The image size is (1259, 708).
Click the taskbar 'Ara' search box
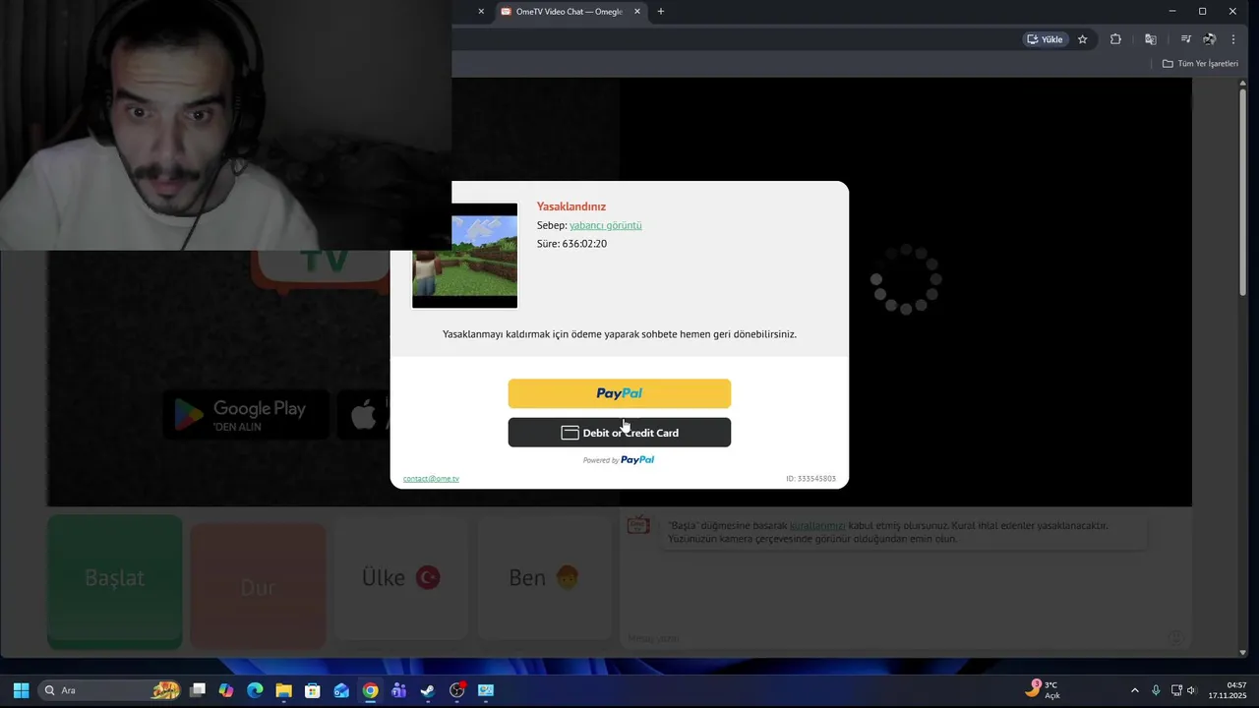click(x=110, y=690)
